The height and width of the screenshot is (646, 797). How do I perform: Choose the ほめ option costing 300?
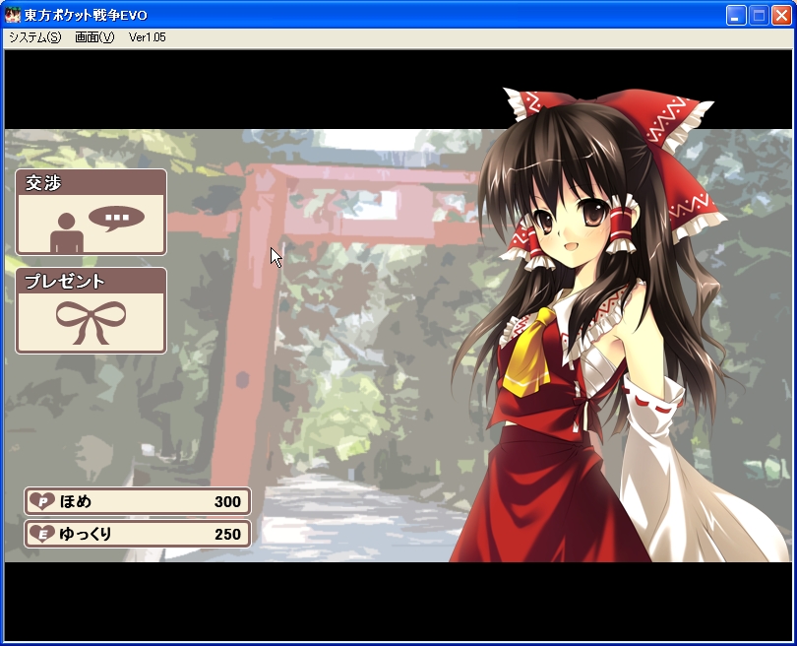coord(137,501)
